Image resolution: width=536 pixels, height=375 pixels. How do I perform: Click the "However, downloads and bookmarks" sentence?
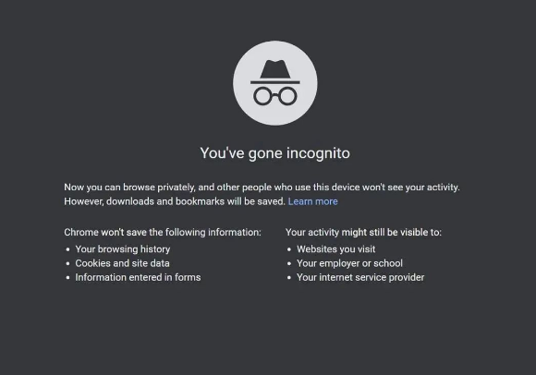click(175, 201)
